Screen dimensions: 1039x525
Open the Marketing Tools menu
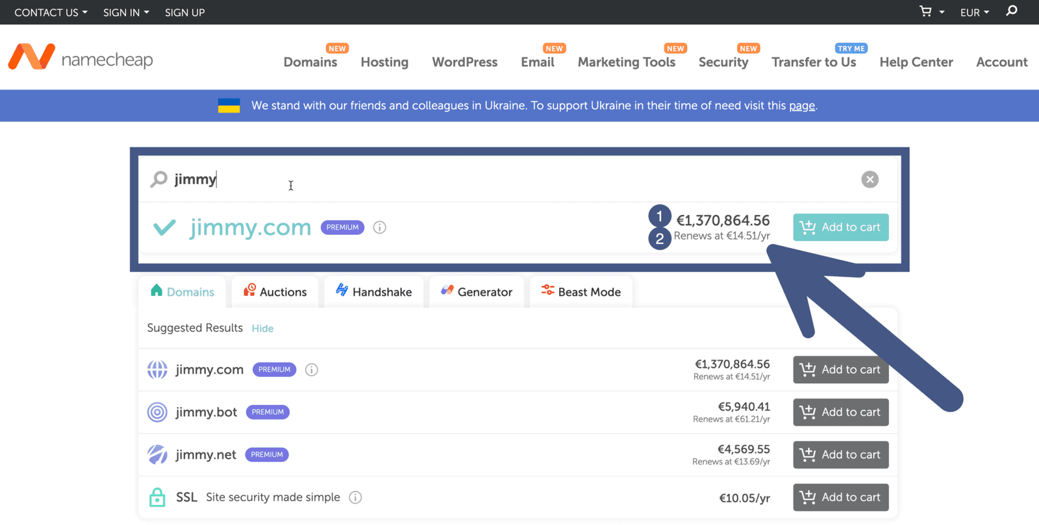tap(627, 62)
